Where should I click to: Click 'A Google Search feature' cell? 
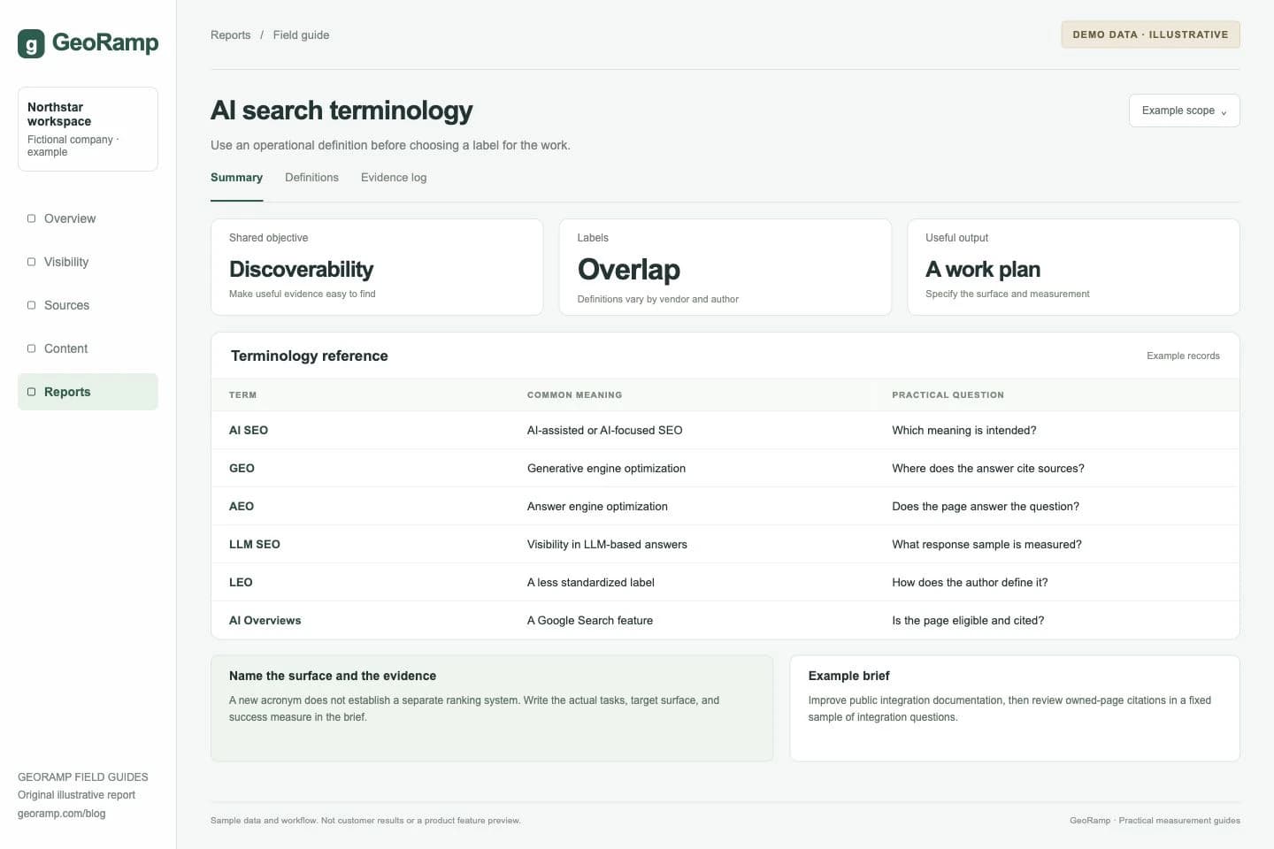coord(590,621)
